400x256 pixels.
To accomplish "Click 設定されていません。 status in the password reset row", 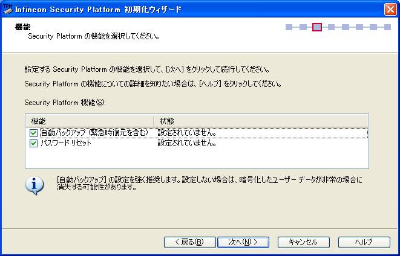I will click(x=187, y=143).
